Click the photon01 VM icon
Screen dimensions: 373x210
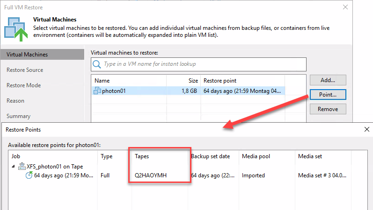(x=97, y=91)
